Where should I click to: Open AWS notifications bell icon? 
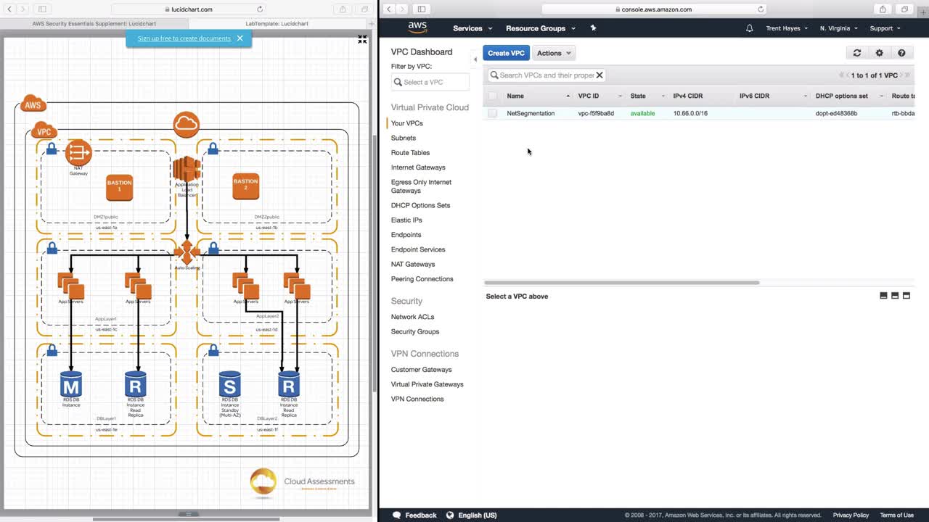(750, 28)
